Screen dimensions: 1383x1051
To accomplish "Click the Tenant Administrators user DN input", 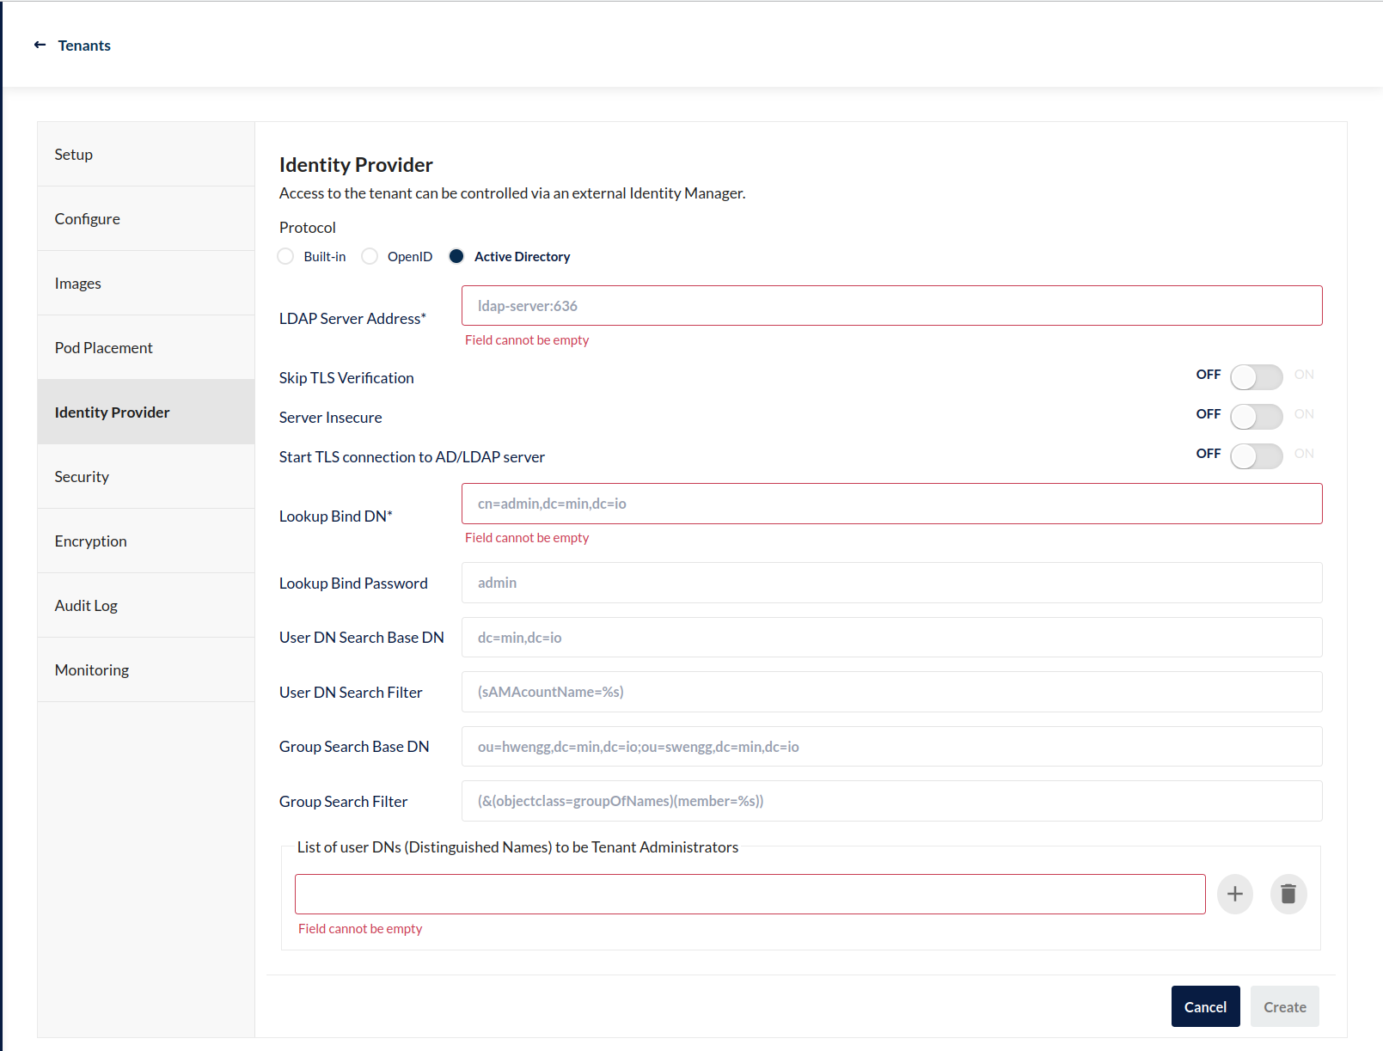I will pyautogui.click(x=750, y=894).
